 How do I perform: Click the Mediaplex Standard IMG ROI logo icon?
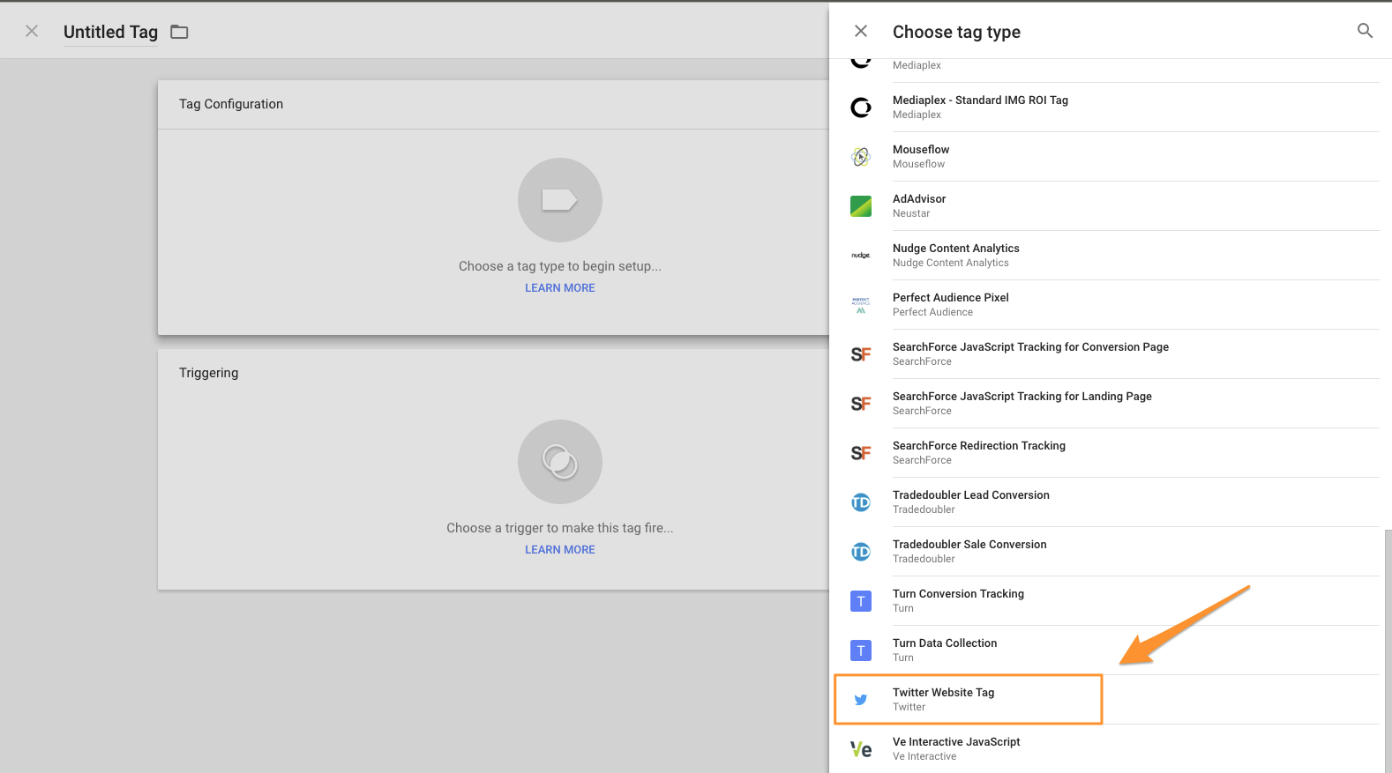pos(861,108)
